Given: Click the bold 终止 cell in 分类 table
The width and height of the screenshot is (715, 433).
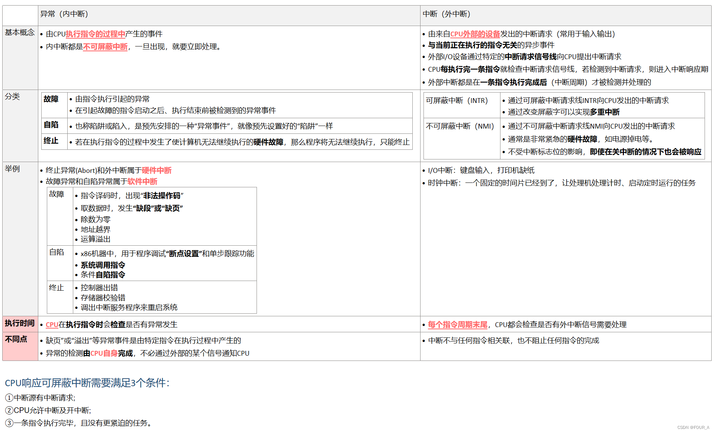Looking at the screenshot, I should [55, 142].
